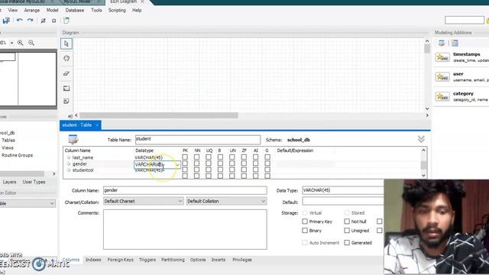The image size is (489, 275).
Task: Click the timestamps template star icon
Action: coord(442,57)
